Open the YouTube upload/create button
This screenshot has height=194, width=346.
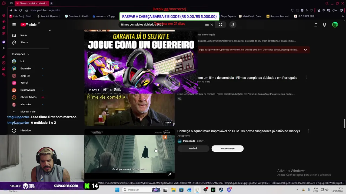[316, 25]
